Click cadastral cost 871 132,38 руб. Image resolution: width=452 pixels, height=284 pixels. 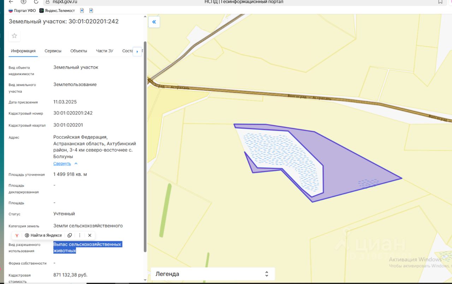point(70,275)
